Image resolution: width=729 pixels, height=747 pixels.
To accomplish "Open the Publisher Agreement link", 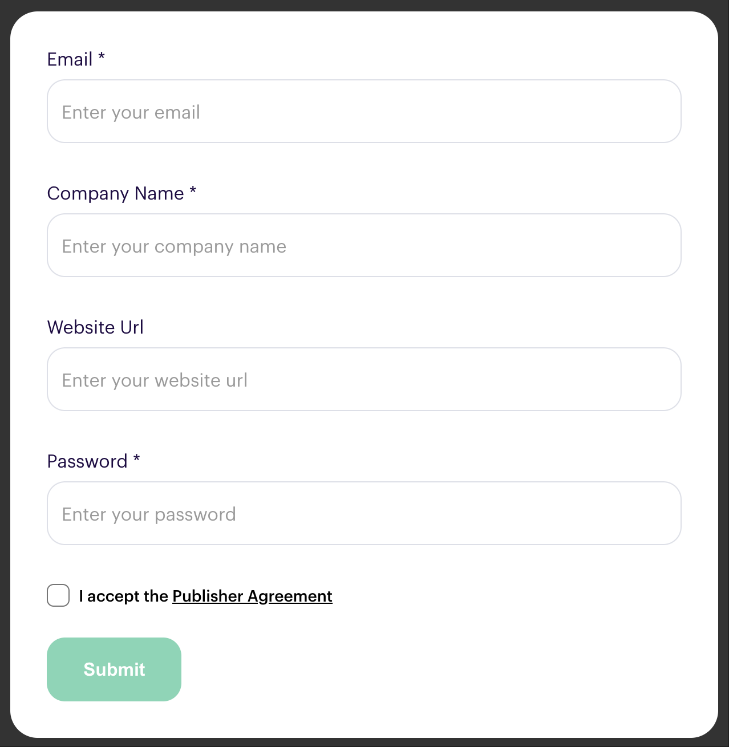I will [x=252, y=596].
